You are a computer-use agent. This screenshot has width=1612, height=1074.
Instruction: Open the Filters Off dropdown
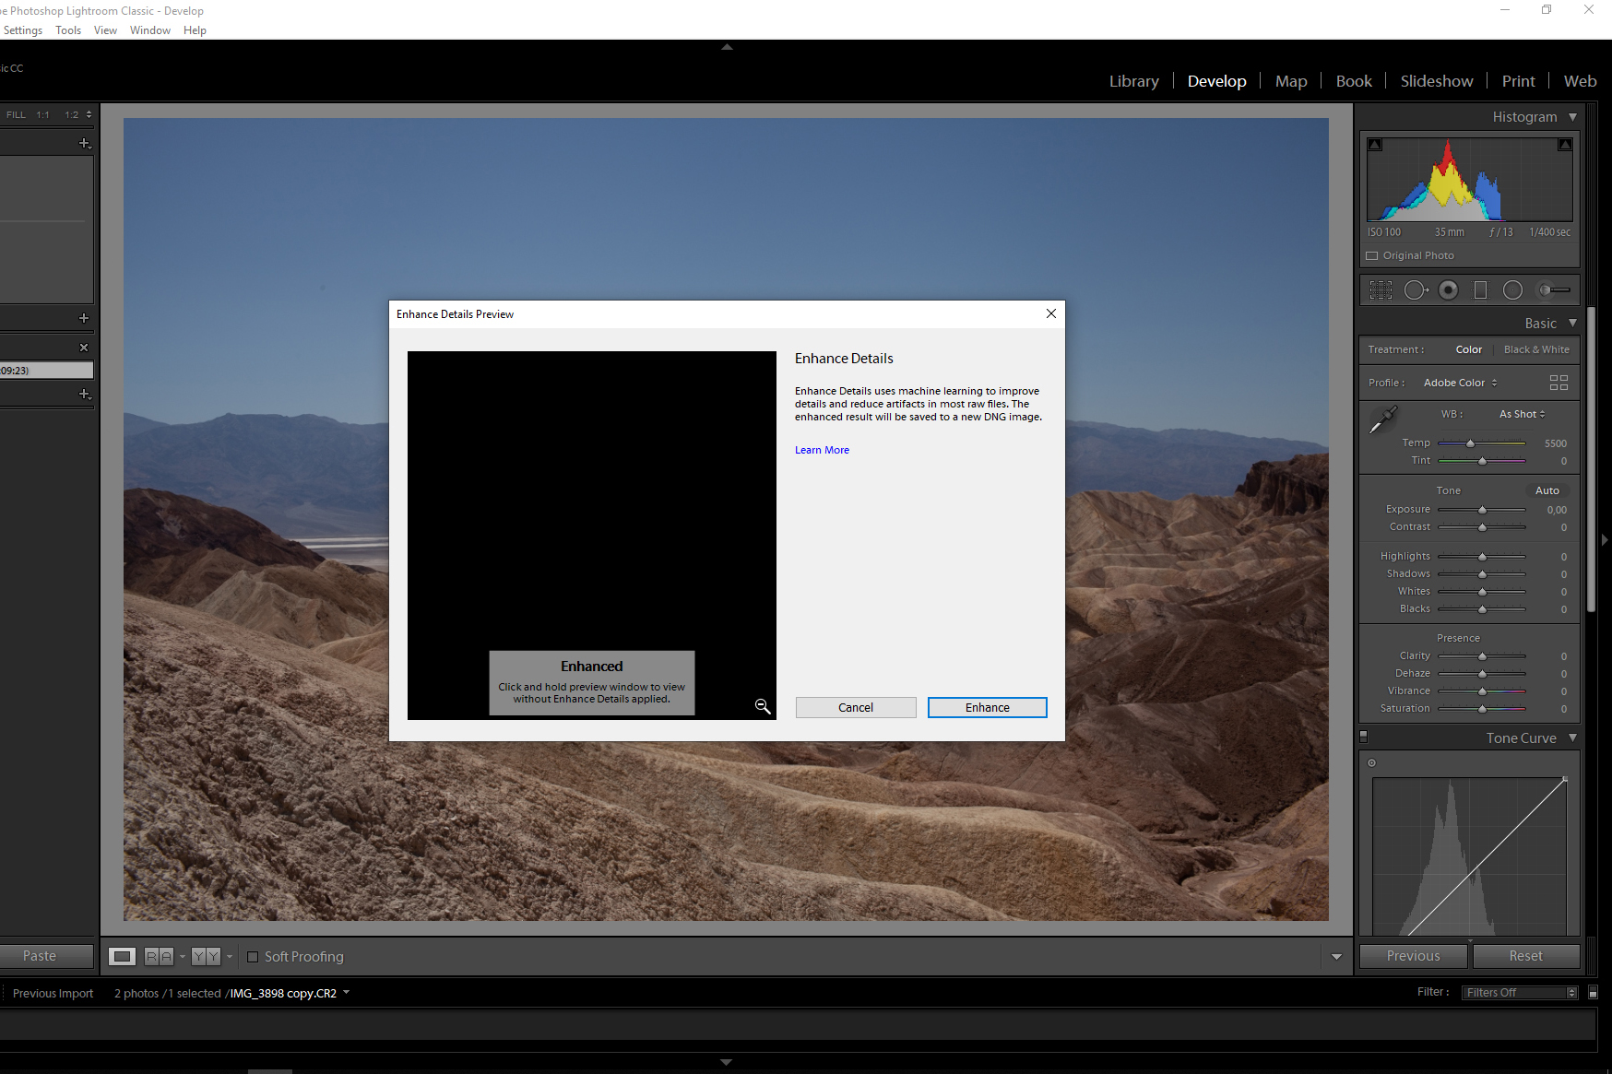click(x=1518, y=992)
